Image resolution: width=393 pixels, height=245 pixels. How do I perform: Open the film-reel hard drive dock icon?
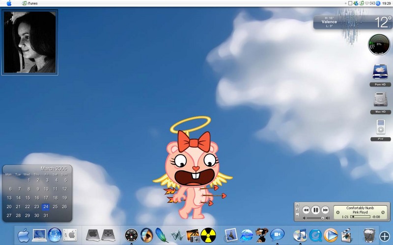point(108,235)
